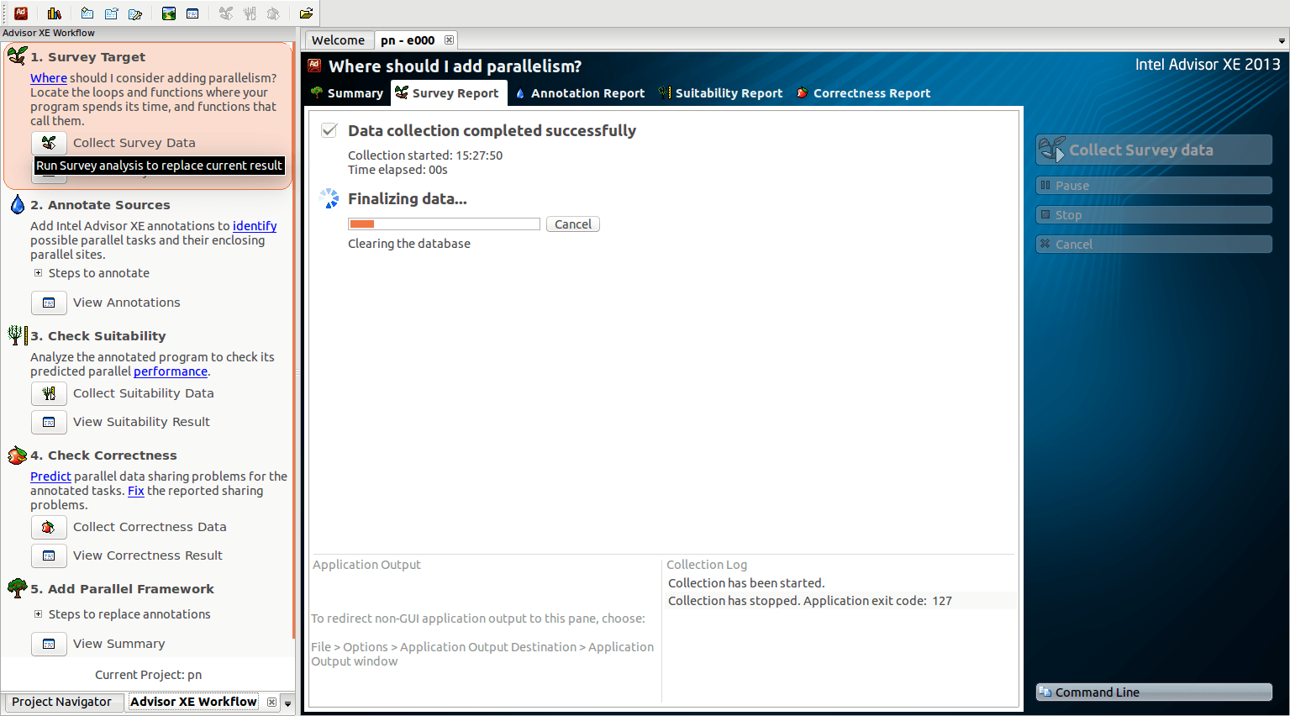The image size is (1290, 716).
Task: Click the Annotate Sources water drop icon
Action: coord(17,204)
